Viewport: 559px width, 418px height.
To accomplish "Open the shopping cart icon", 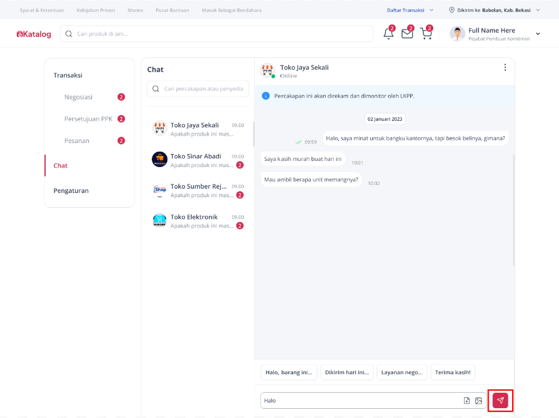I will point(426,33).
